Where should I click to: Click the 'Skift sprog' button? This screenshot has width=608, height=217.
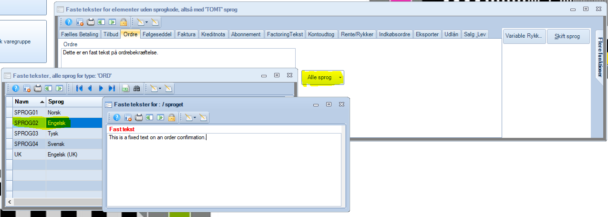coord(568,36)
